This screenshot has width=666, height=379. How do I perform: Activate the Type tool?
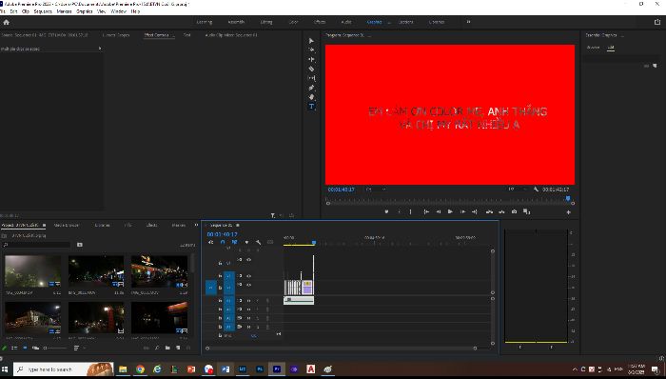coord(311,107)
